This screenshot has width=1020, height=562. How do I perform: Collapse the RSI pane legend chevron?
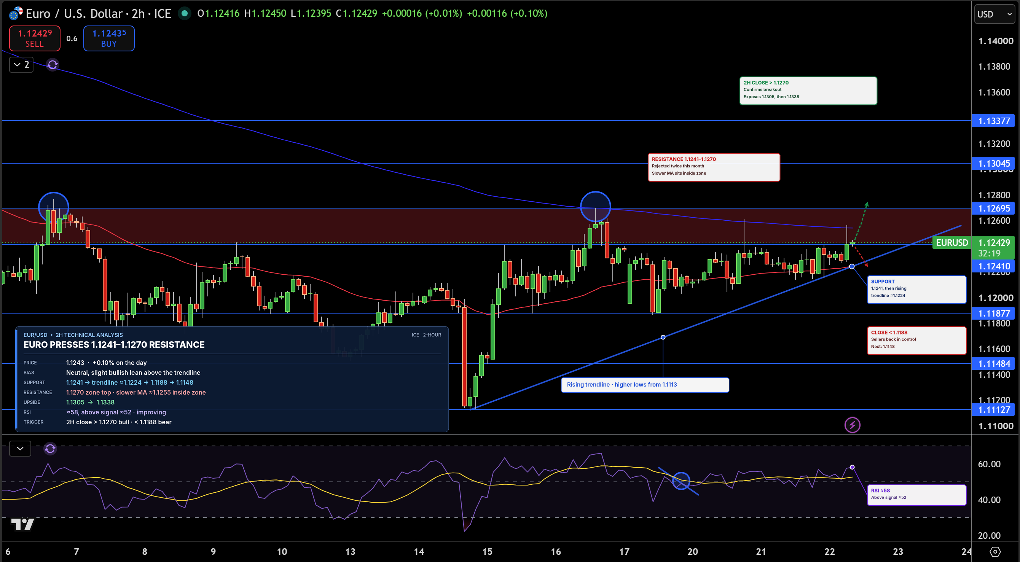coord(20,448)
